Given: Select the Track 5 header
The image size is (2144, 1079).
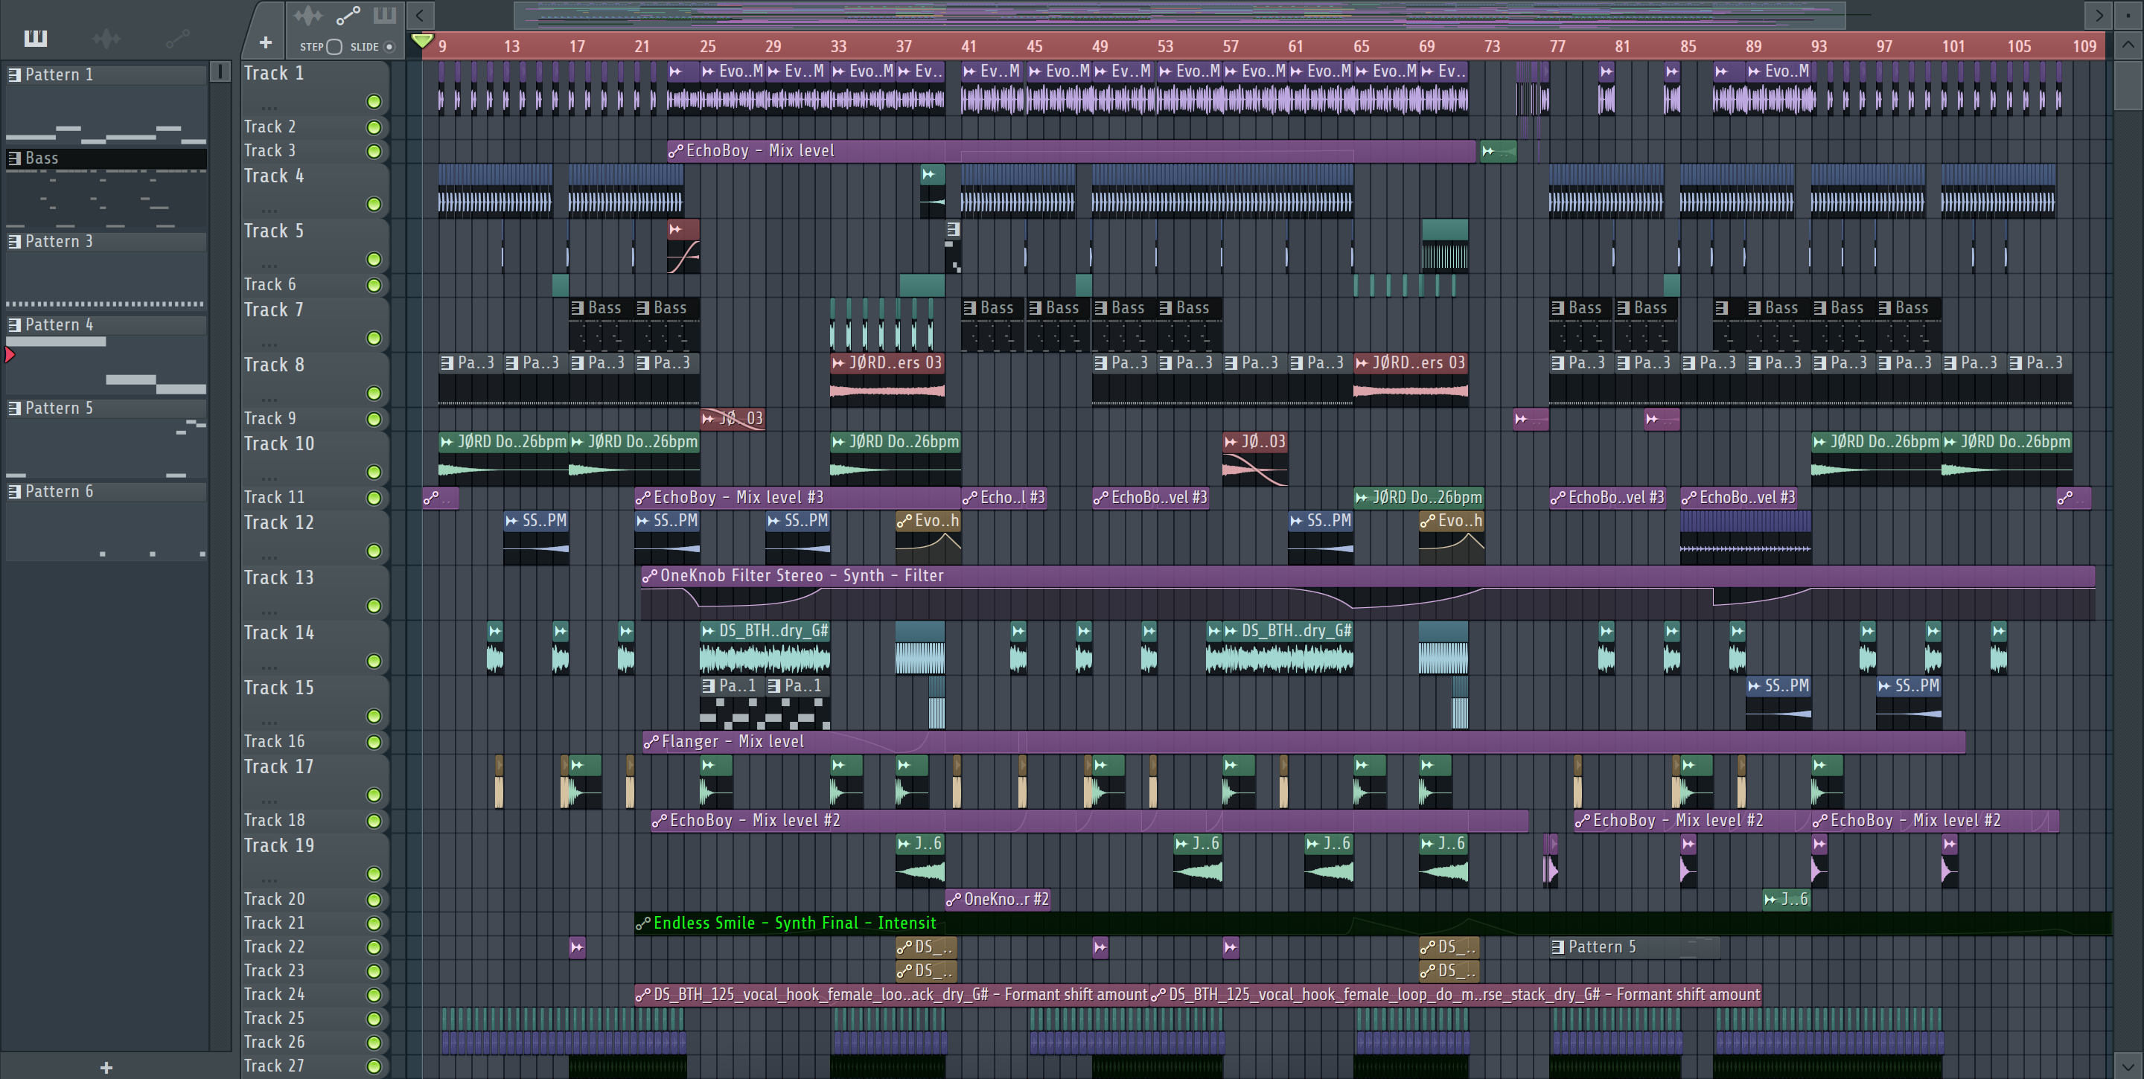Looking at the screenshot, I should (315, 246).
